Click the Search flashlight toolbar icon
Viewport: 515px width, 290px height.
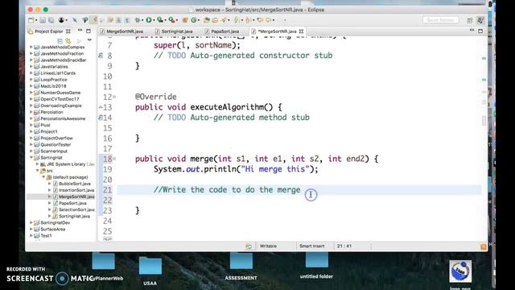(225, 20)
